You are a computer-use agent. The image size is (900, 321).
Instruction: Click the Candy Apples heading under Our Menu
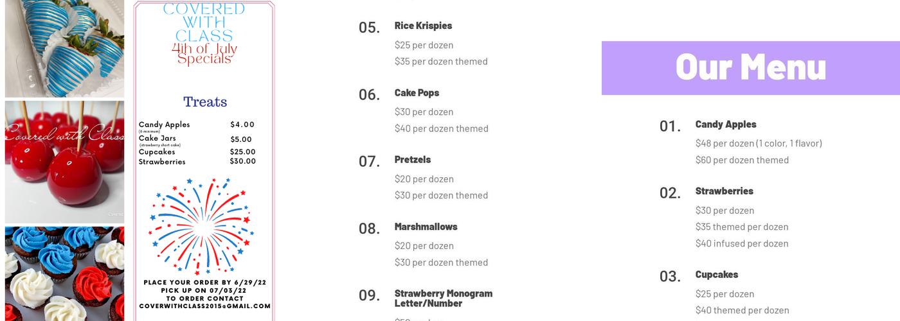click(x=725, y=125)
